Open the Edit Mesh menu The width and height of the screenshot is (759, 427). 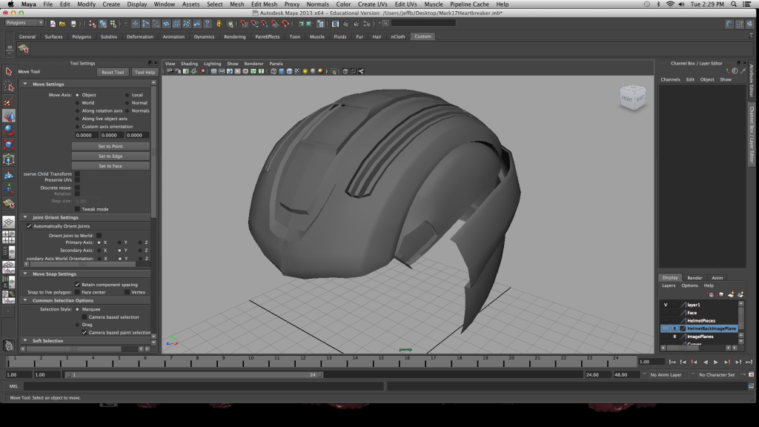click(x=264, y=4)
